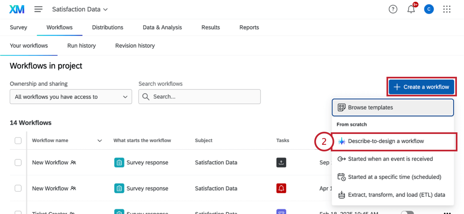Image resolution: width=464 pixels, height=214 pixels.
Task: Open the app switcher grid icon
Action: click(447, 9)
